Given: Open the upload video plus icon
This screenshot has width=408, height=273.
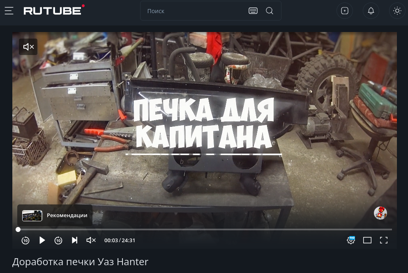Looking at the screenshot, I should (345, 11).
